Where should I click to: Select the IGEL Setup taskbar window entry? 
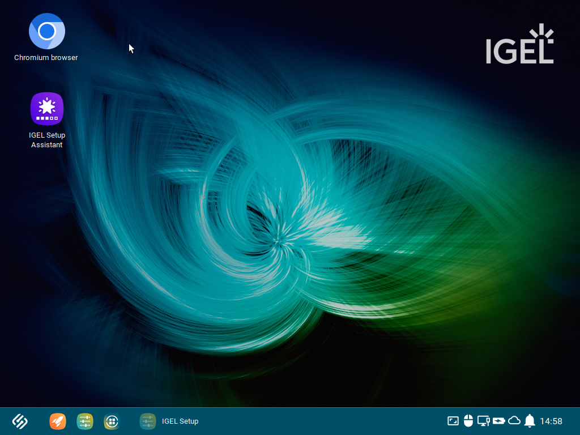(169, 421)
